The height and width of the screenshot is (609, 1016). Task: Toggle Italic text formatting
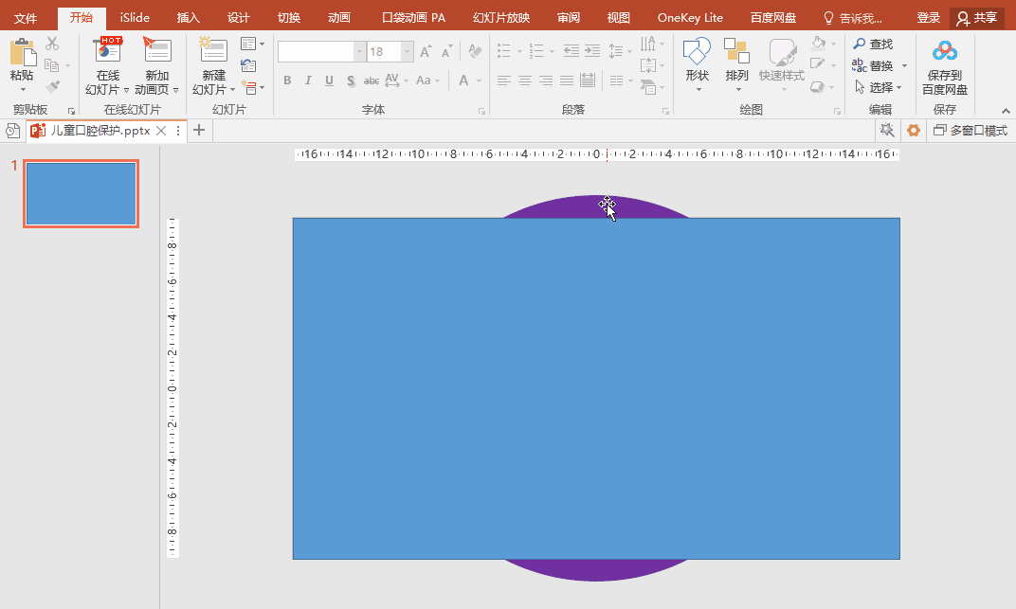[x=308, y=81]
